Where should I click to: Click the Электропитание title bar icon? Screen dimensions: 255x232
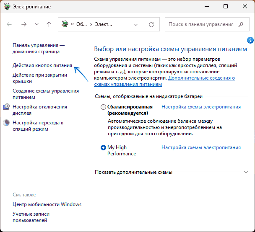[7, 7]
